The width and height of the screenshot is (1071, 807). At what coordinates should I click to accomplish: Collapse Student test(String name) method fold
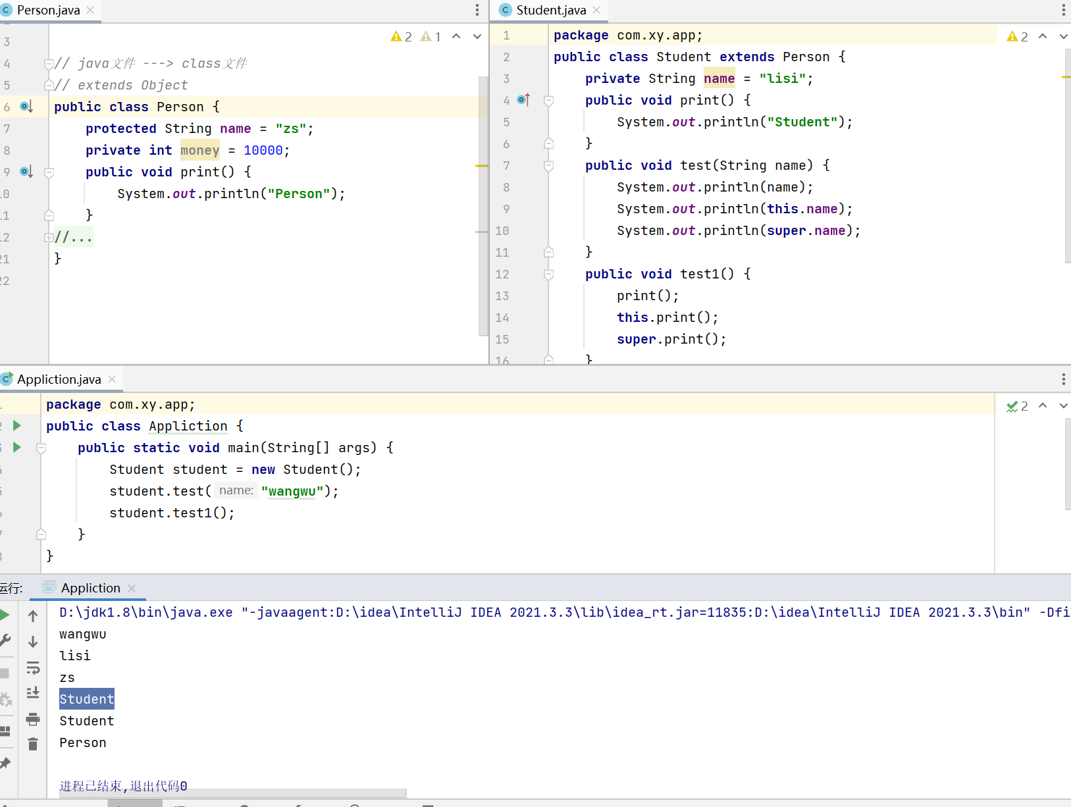point(548,166)
